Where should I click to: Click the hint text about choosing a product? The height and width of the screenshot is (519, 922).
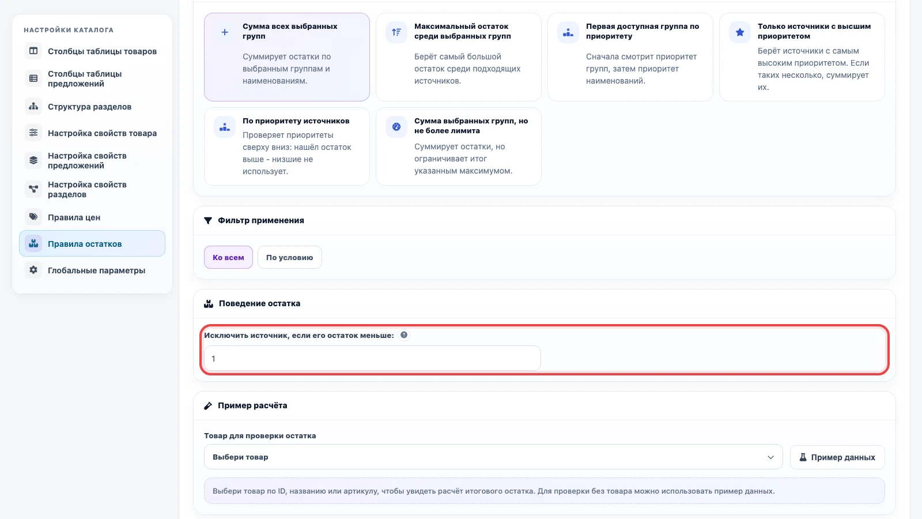(x=494, y=491)
